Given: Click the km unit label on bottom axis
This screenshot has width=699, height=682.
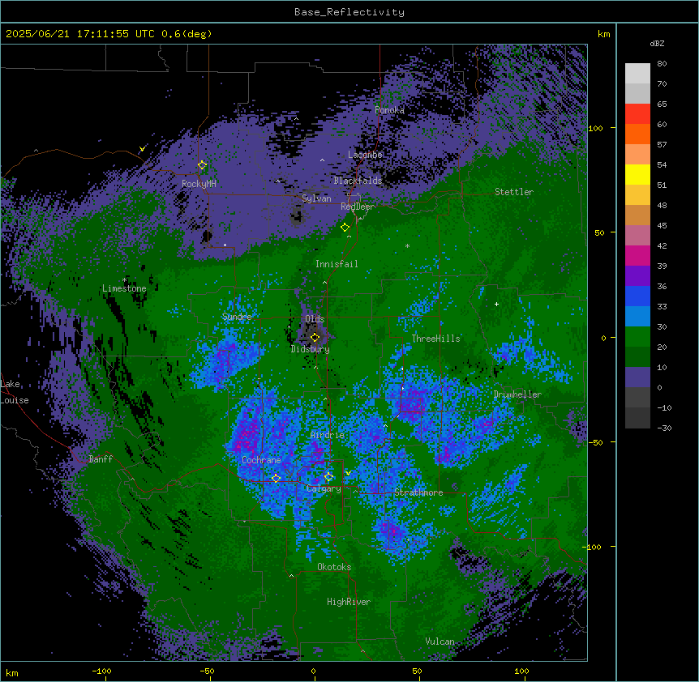Looking at the screenshot, I should [12, 673].
